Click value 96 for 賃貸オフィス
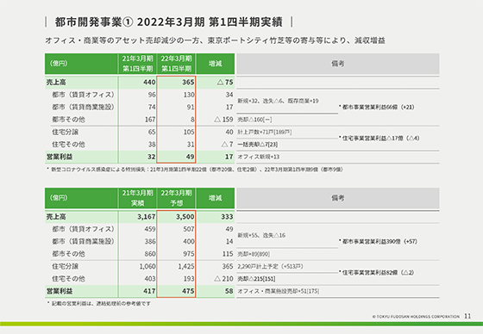Viewport: 483px width, 334px height. point(152,95)
